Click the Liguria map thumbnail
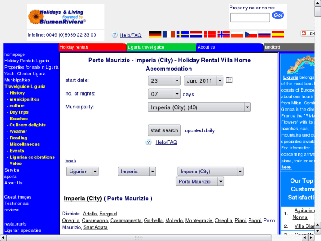Viewport: 321px width, 241px height. click(301, 65)
